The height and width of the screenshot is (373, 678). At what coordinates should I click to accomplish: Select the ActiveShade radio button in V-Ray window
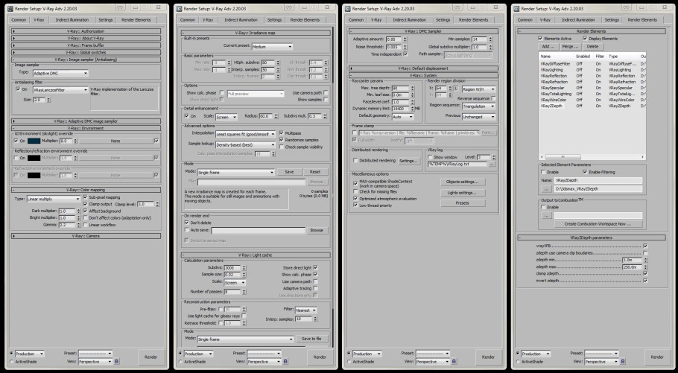point(12,362)
